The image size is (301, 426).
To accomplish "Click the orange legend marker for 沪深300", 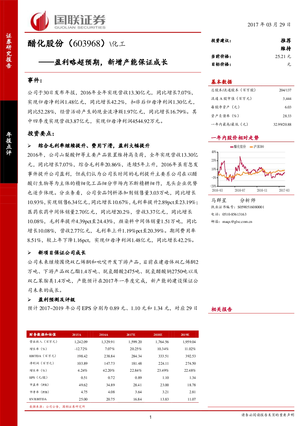I will tap(251, 147).
